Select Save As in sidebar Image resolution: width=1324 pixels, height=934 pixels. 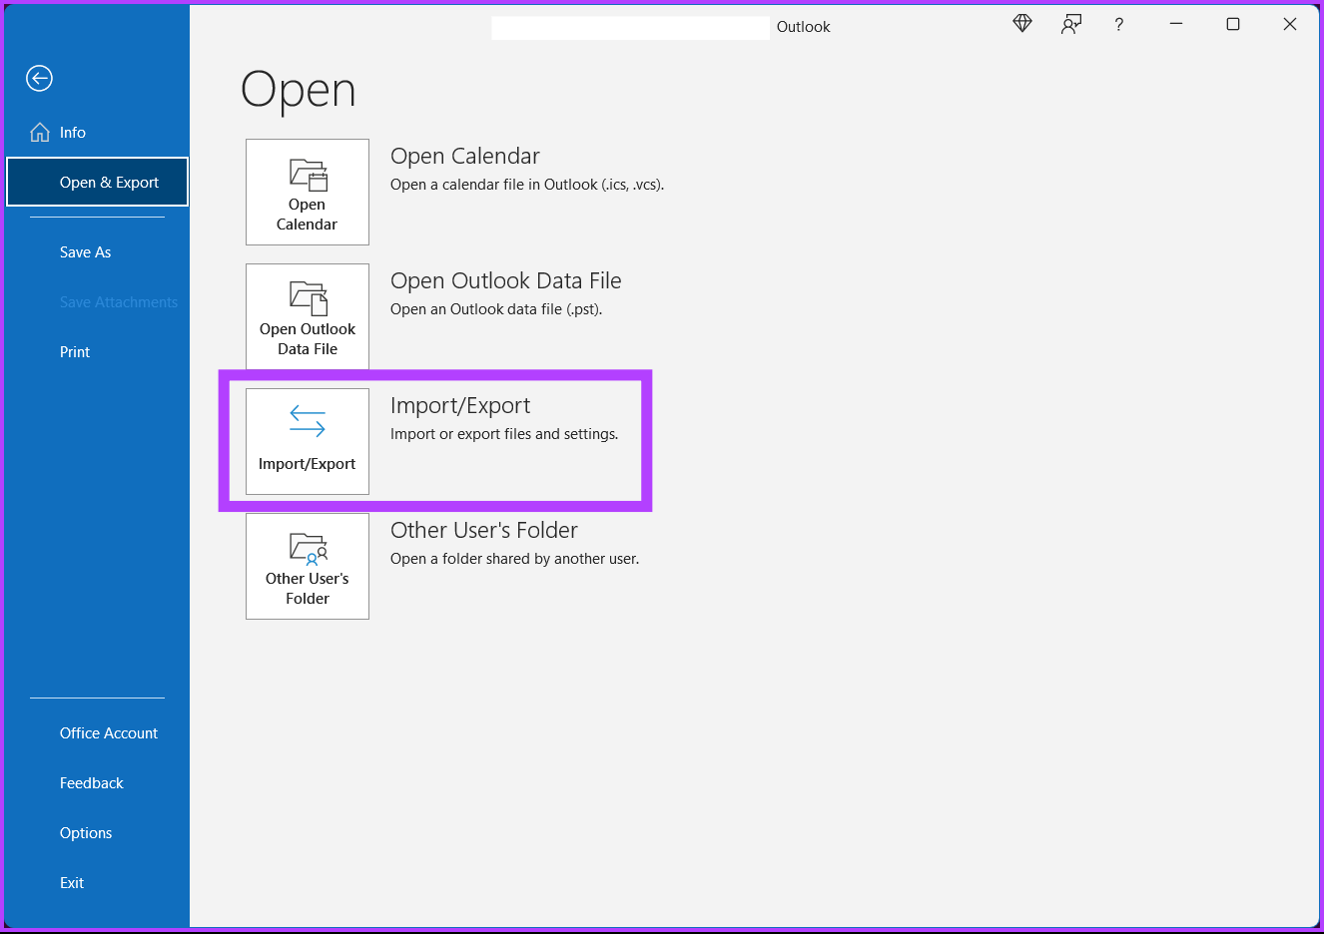[x=85, y=252]
